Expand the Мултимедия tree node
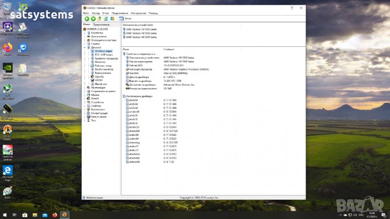390x219 pixels. click(x=84, y=88)
